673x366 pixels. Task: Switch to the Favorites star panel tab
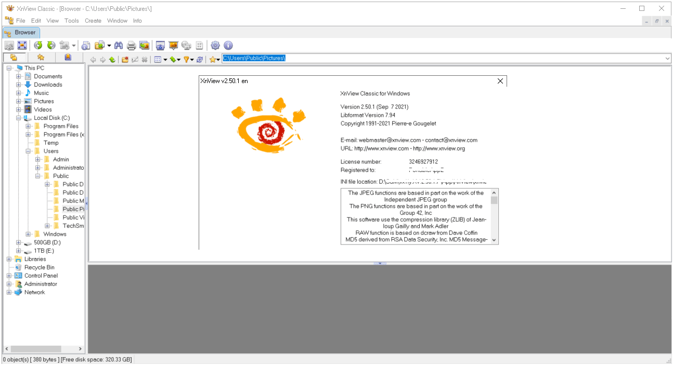(x=41, y=58)
